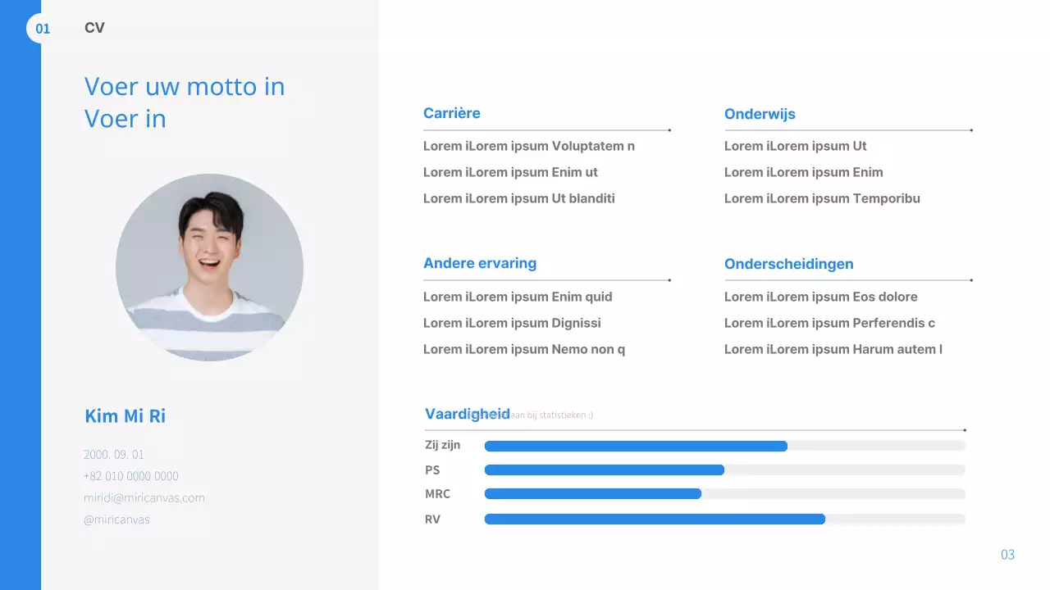Click the "Onderwijs" heading
1050x590 pixels.
pos(760,114)
